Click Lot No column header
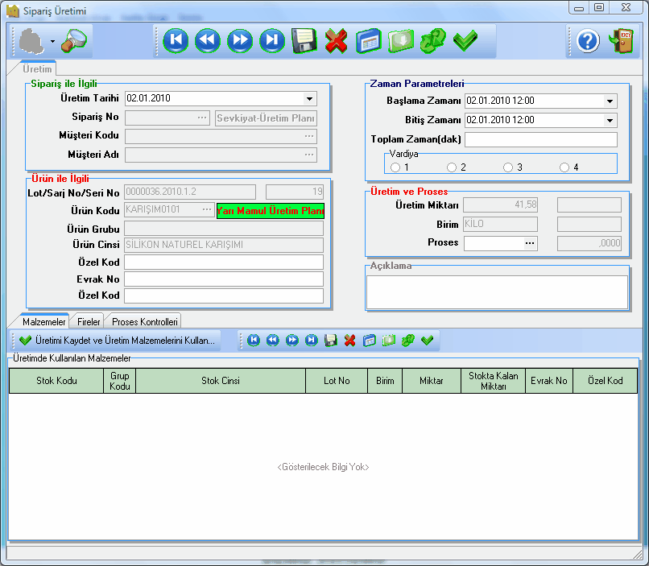This screenshot has height=566, width=649. click(337, 381)
